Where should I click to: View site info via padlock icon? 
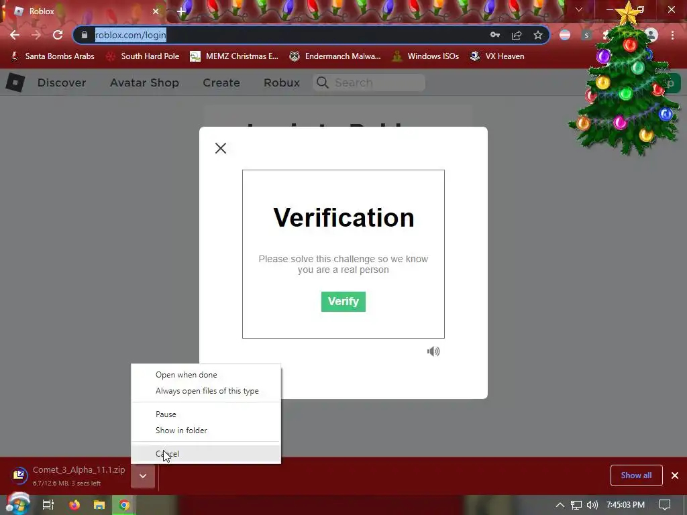click(x=85, y=35)
